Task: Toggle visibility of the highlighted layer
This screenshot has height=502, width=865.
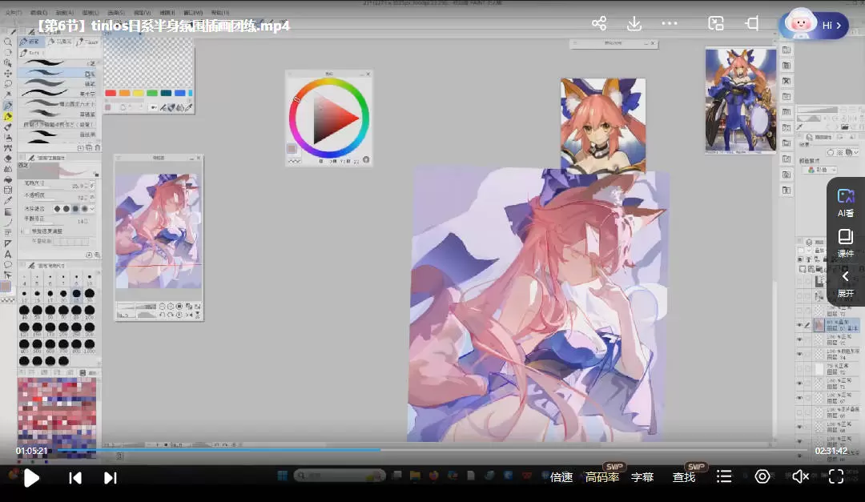Action: [799, 325]
